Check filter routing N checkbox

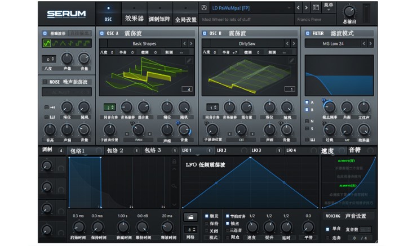tap(307, 121)
